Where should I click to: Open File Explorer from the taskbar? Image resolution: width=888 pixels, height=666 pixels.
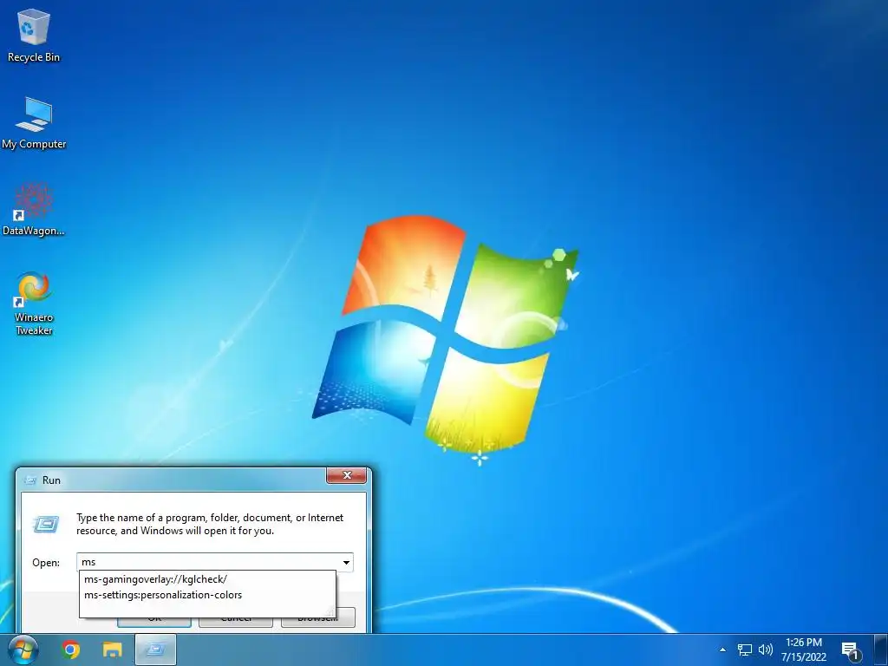(112, 650)
